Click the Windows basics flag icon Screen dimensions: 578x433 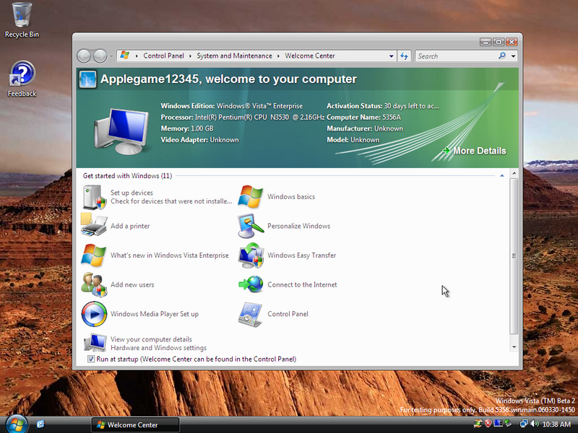click(250, 196)
